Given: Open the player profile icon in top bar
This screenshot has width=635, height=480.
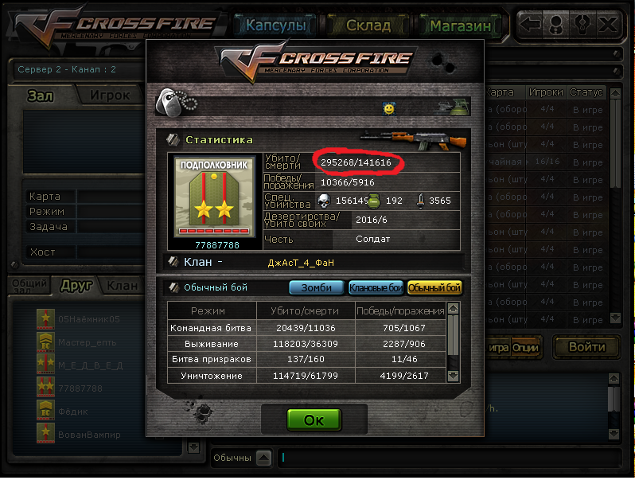Looking at the screenshot, I should 556,25.
